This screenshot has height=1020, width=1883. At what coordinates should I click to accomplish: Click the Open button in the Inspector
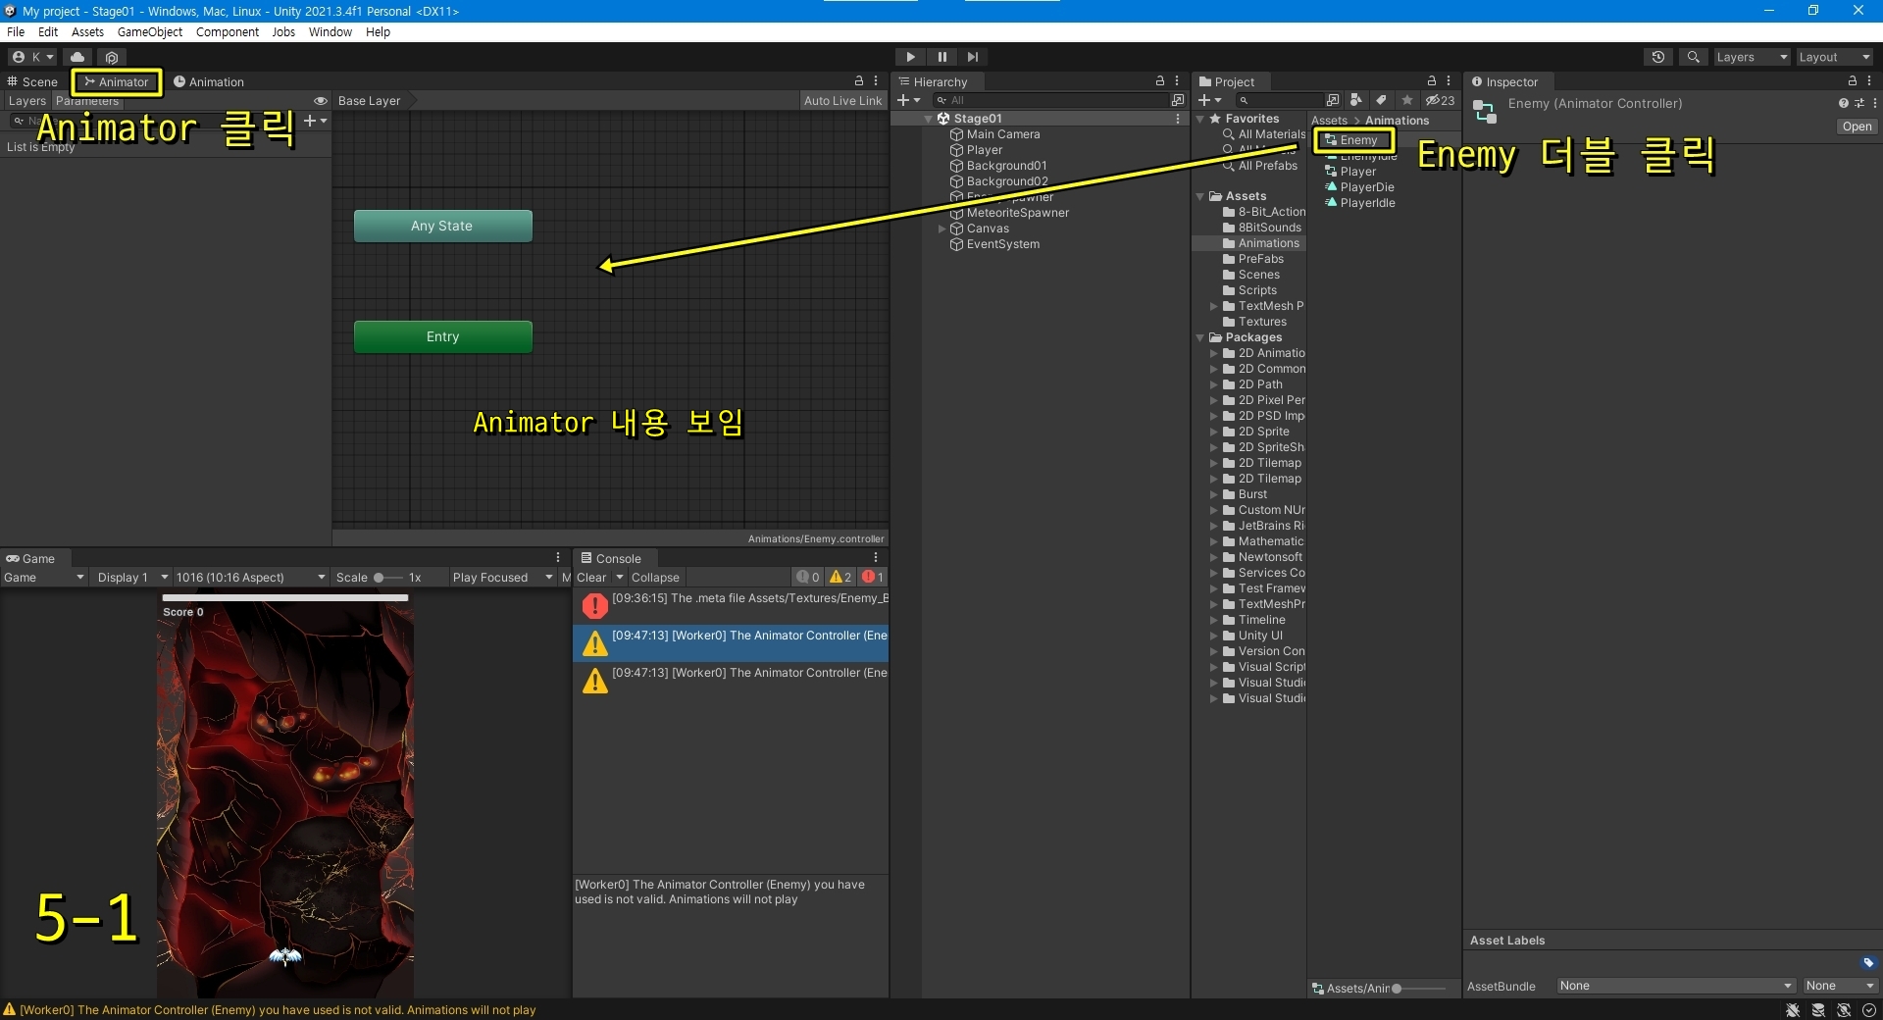point(1857,127)
